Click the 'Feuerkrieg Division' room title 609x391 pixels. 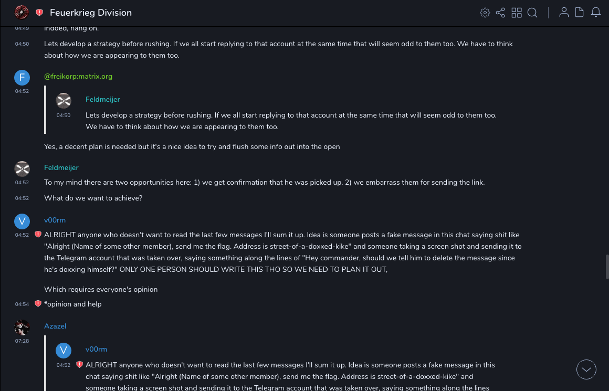pos(91,13)
